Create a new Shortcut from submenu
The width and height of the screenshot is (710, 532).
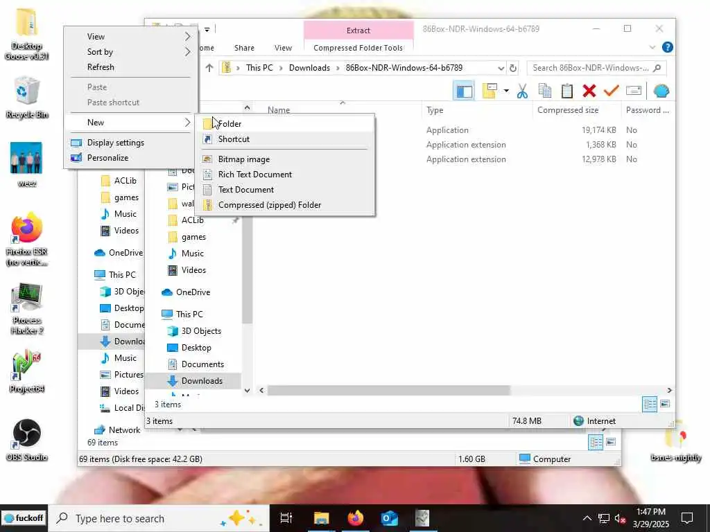[285, 139]
